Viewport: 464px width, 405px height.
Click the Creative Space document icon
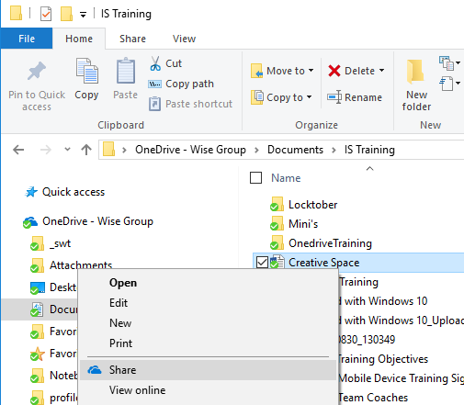[277, 263]
